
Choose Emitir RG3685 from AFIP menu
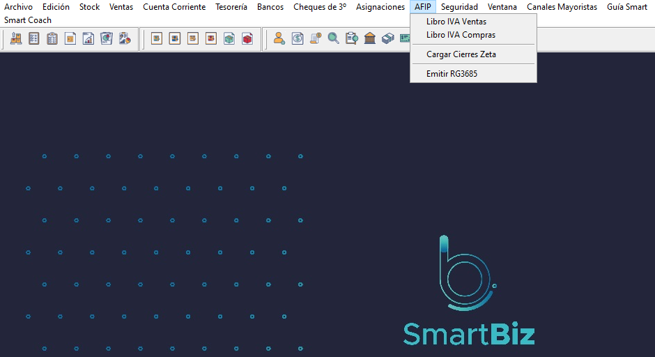[x=452, y=74]
